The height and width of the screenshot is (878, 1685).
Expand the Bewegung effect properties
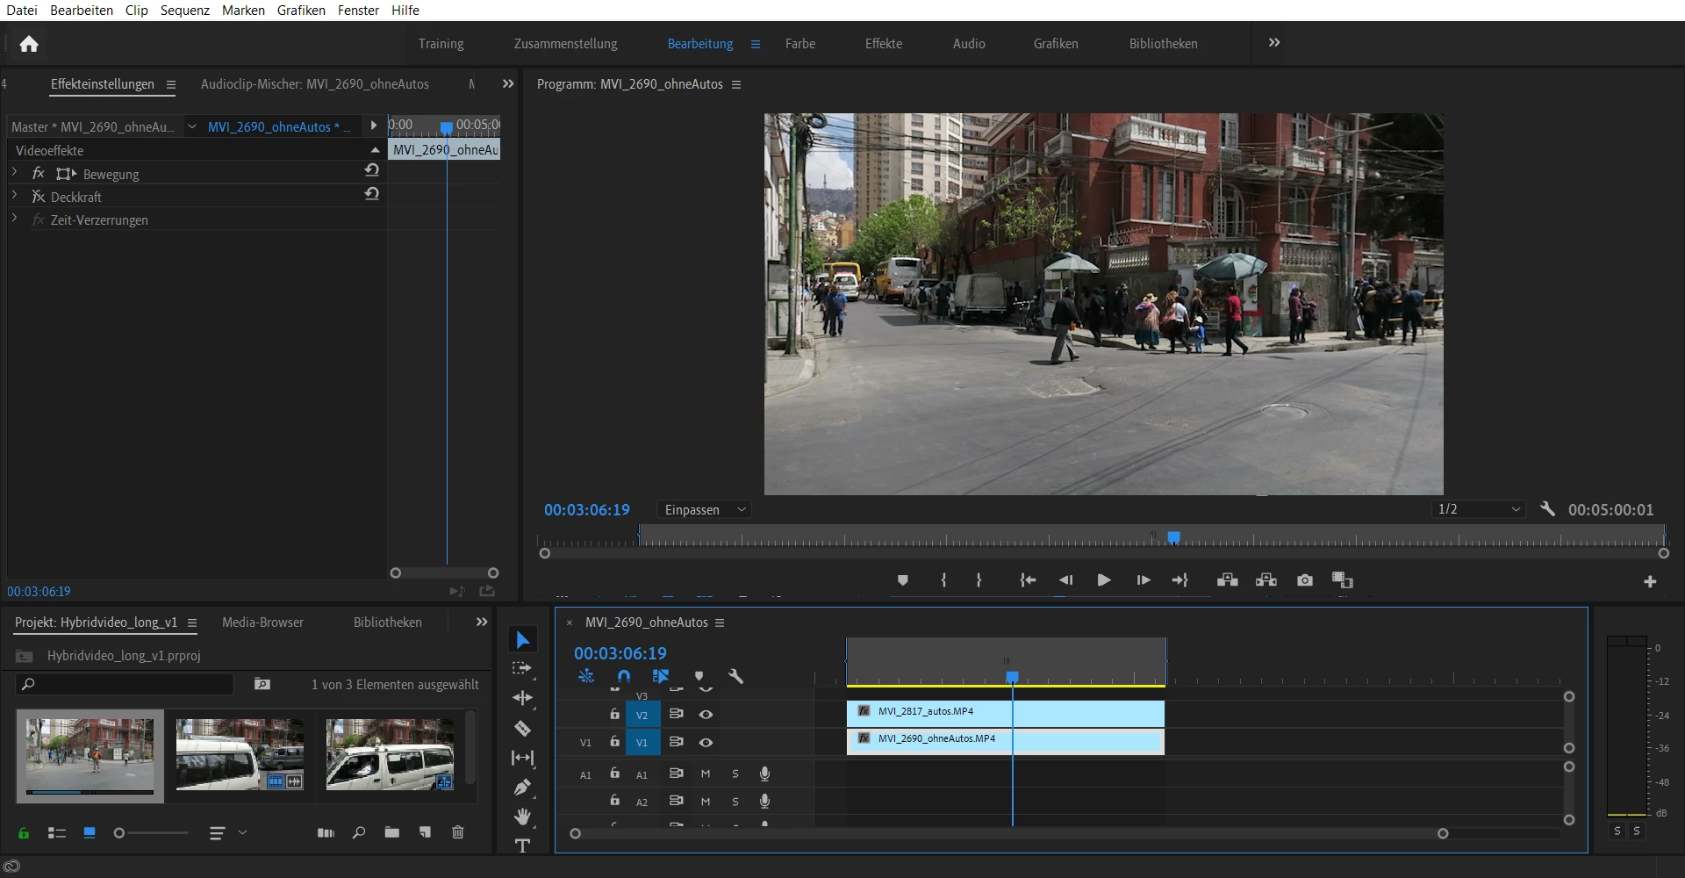pyautogui.click(x=15, y=174)
